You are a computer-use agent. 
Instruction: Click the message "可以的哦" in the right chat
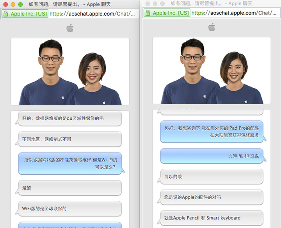[212, 177]
